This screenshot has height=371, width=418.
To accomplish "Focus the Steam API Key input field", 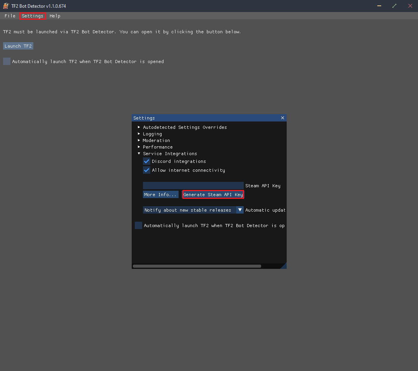I will pos(193,186).
